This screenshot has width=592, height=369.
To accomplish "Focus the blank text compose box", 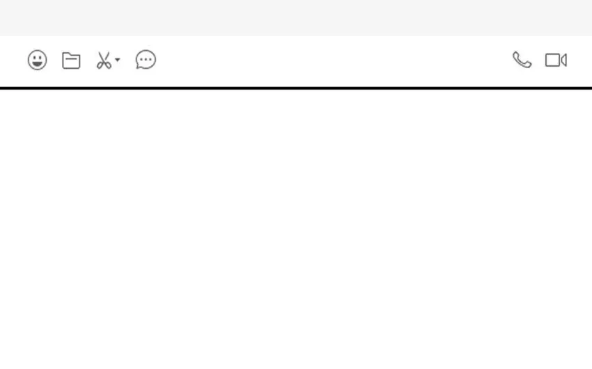I will tap(296, 229).
